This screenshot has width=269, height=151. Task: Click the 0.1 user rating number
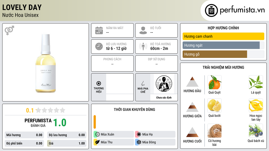click(x=30, y=110)
